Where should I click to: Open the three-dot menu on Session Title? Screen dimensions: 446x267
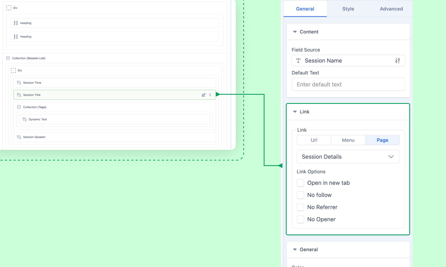pyautogui.click(x=210, y=95)
